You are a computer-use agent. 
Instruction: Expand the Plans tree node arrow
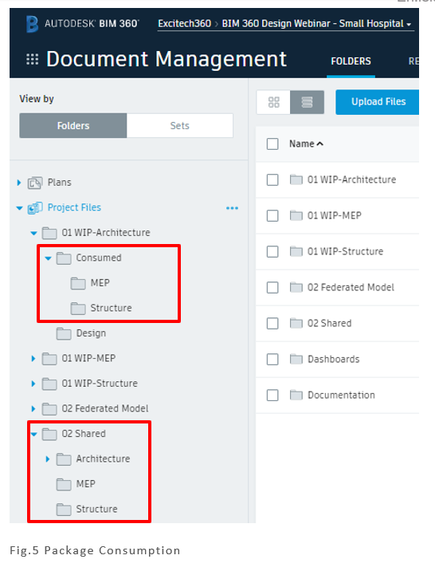click(19, 183)
